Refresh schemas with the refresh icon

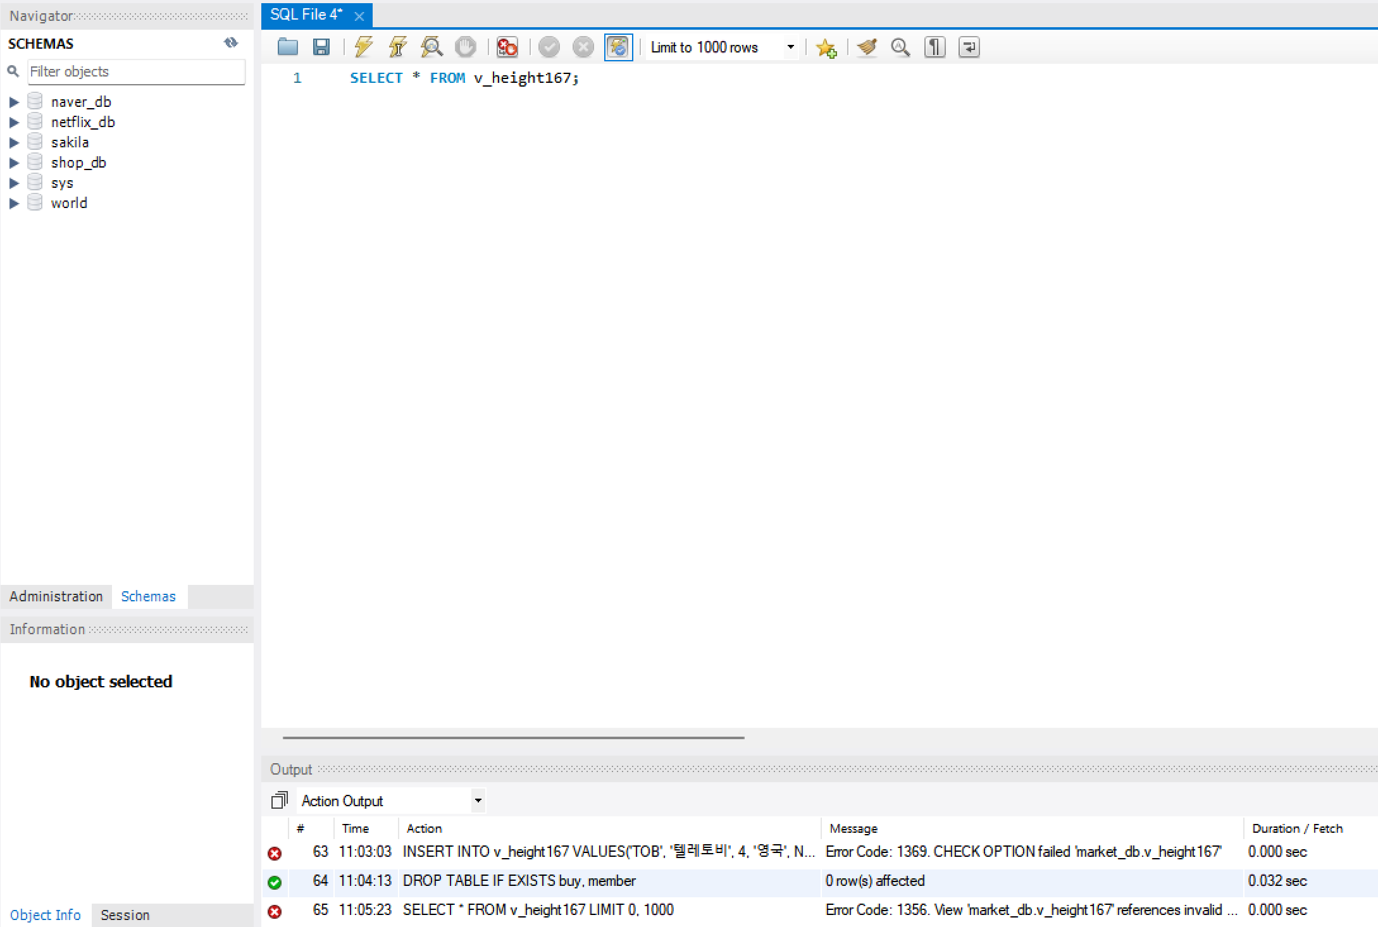pos(231,43)
